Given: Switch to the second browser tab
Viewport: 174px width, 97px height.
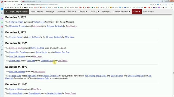Looking at the screenshot, I should tap(30, 1).
